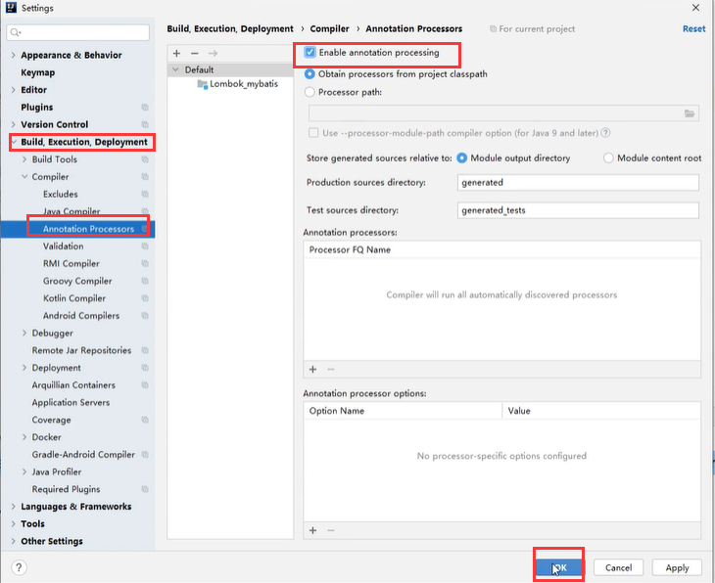Click the browse folder icon for processor path
Image resolution: width=715 pixels, height=583 pixels.
(690, 113)
